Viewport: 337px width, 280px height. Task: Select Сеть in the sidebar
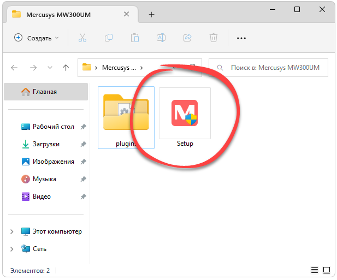click(34, 249)
